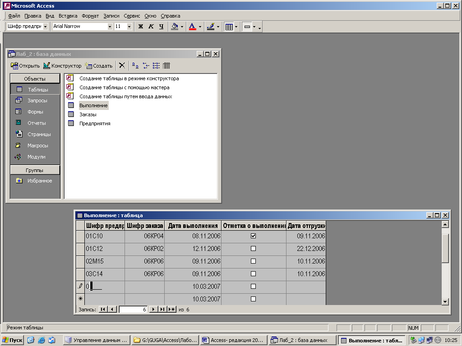The height and width of the screenshot is (346, 462).
Task: Switch to list view icon
Action: click(156, 65)
